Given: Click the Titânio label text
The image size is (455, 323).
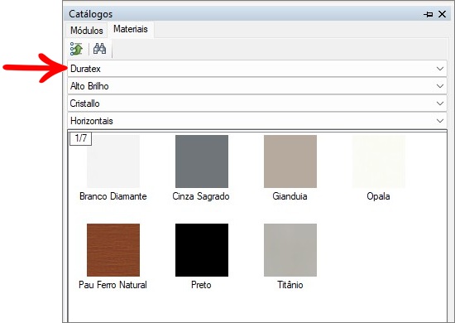Looking at the screenshot, I should point(290,285).
